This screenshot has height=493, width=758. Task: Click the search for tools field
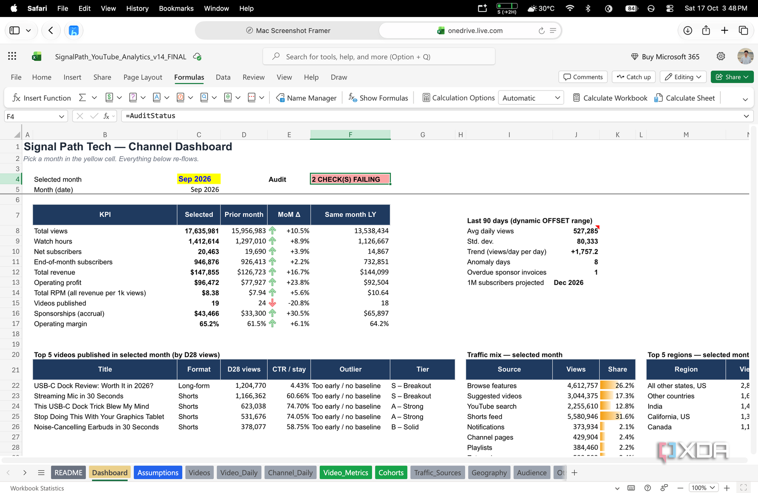pyautogui.click(x=379, y=57)
